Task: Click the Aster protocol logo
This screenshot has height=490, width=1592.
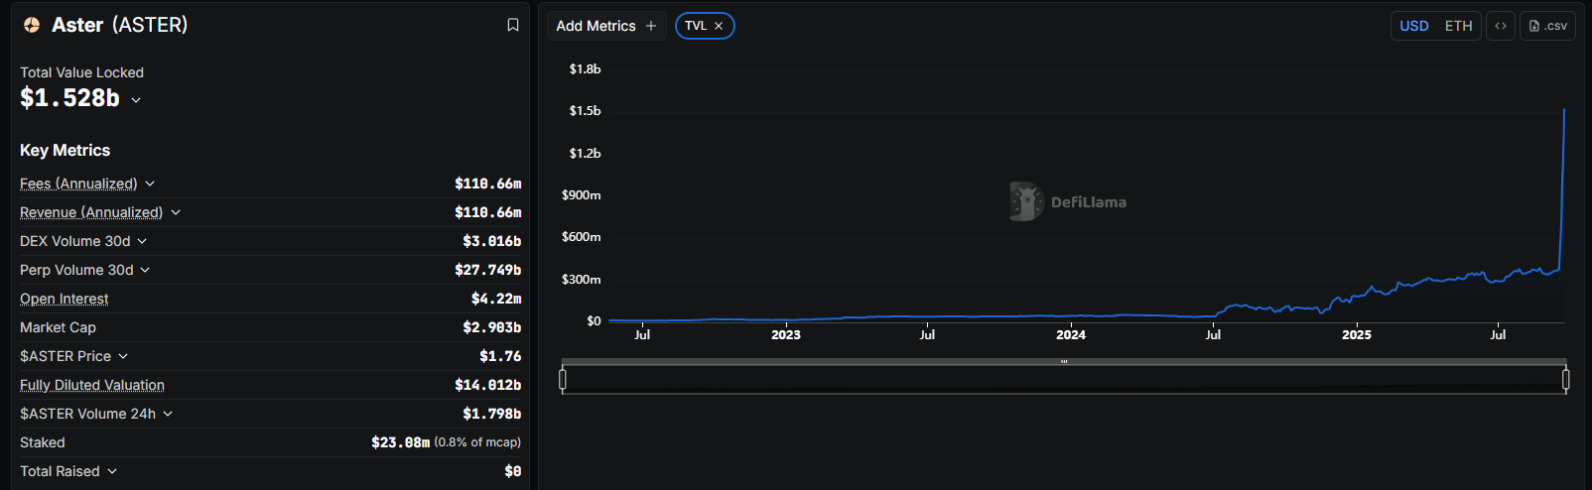Action: [32, 25]
